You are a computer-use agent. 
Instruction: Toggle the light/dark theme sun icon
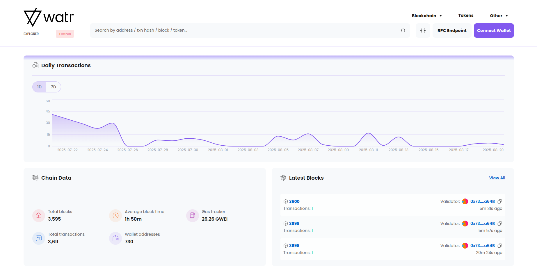click(423, 31)
